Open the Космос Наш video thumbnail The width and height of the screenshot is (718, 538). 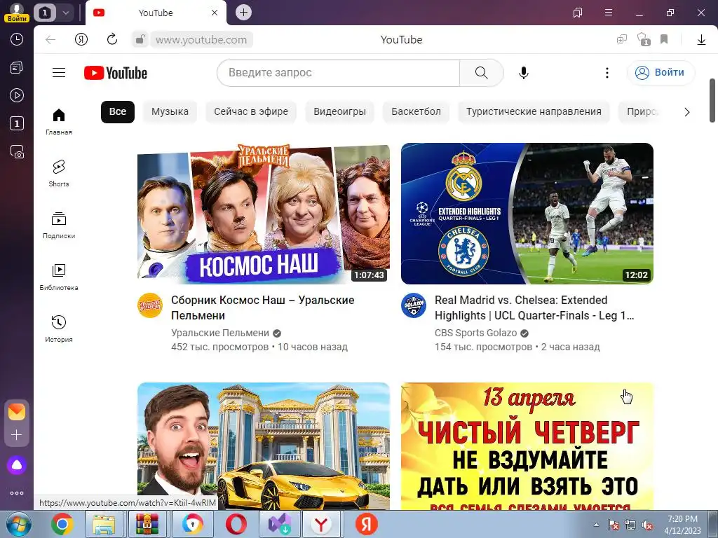click(x=264, y=214)
